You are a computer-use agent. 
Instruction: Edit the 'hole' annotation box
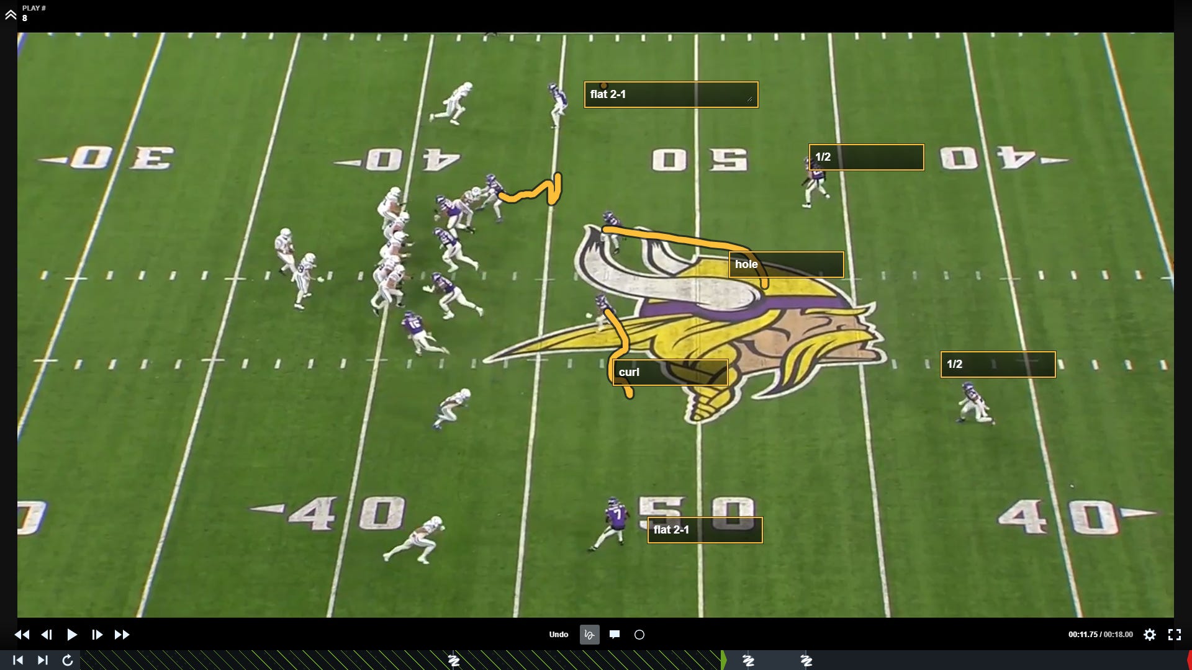click(x=787, y=264)
